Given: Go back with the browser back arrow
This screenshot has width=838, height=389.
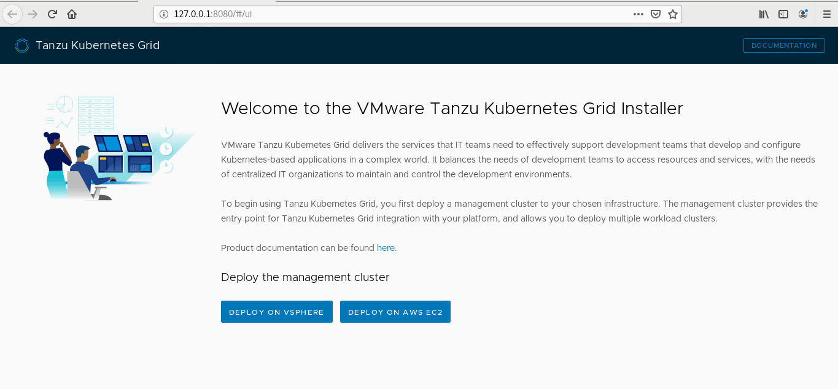Looking at the screenshot, I should [12, 14].
